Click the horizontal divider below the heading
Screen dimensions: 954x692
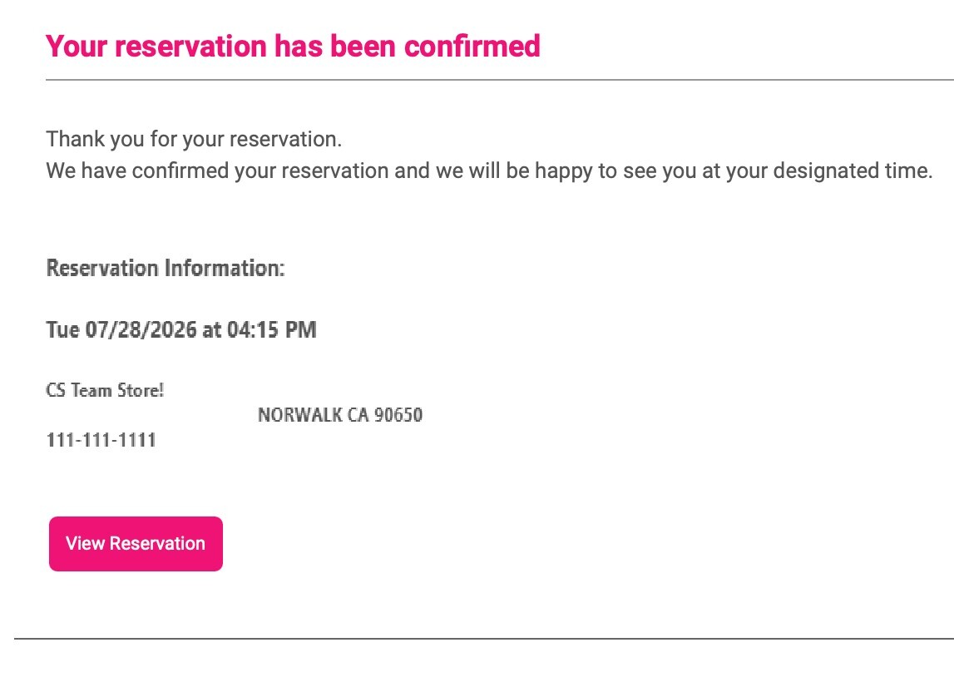point(500,80)
